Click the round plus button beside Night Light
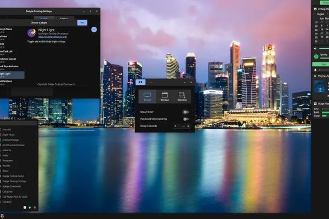Viewport: 329px width, 219px height. click(x=94, y=30)
